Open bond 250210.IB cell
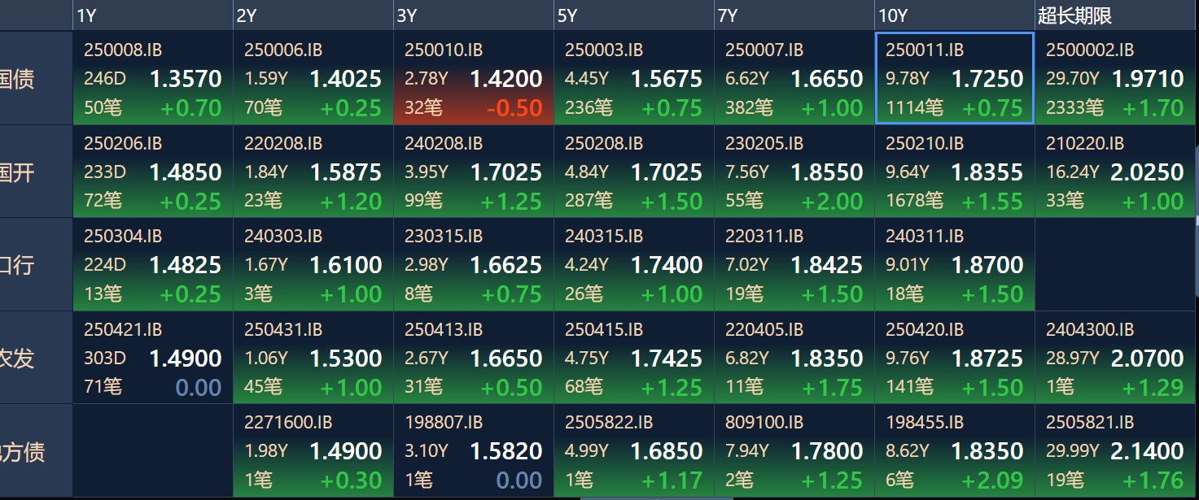This screenshot has height=500, width=1199. click(955, 172)
